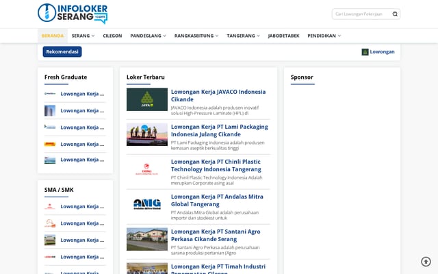Open Lowongan Kerja PT Lami Packaging Indonesia
Image resolution: width=438 pixels, height=274 pixels.
click(219, 131)
